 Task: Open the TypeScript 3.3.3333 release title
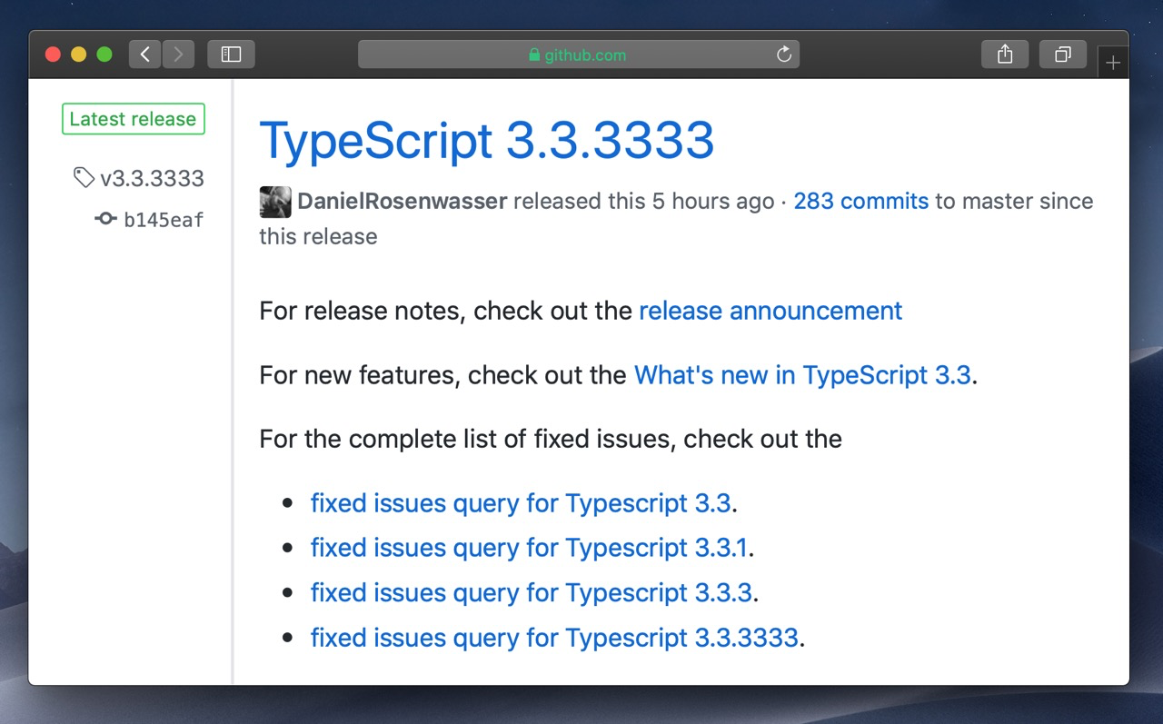tap(487, 140)
